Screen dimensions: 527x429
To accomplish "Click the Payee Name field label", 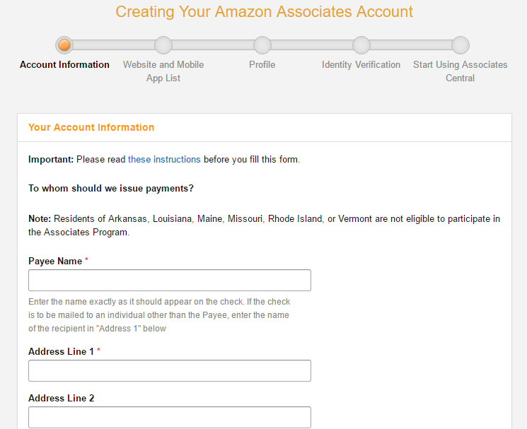I will pos(55,261).
